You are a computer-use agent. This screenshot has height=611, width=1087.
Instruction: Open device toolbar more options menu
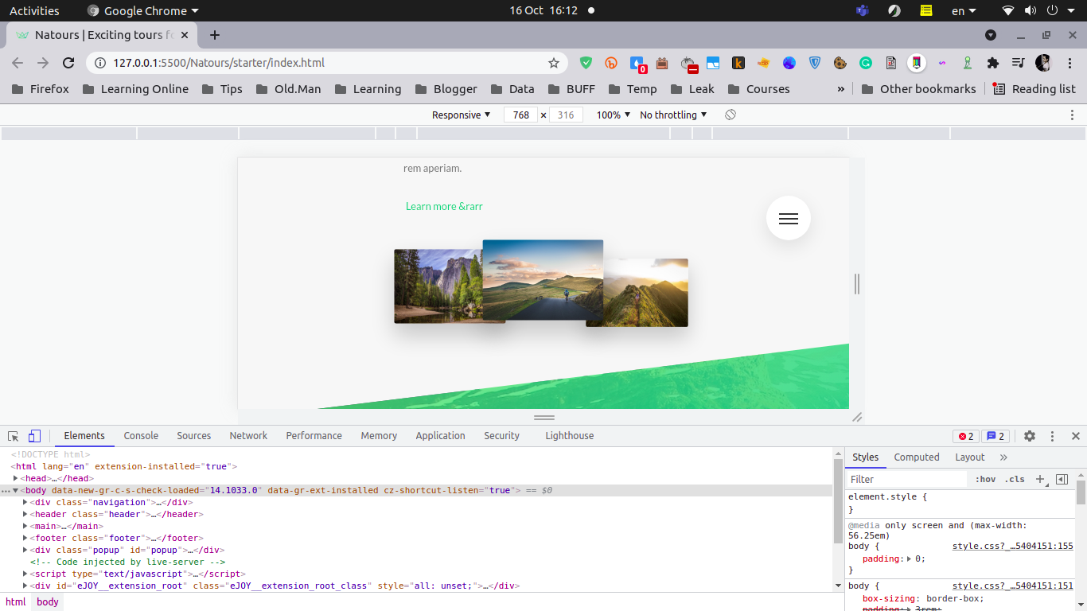point(1073,115)
